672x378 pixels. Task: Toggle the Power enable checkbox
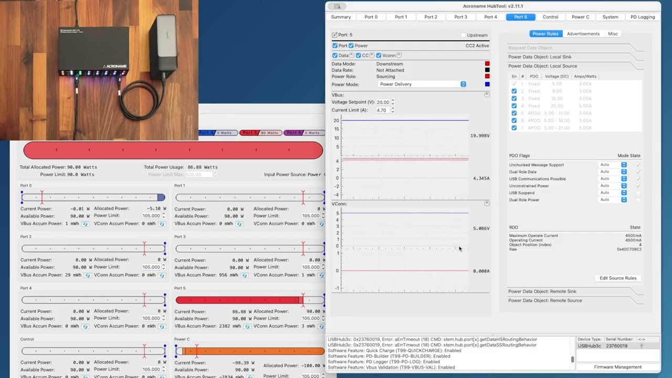[351, 46]
